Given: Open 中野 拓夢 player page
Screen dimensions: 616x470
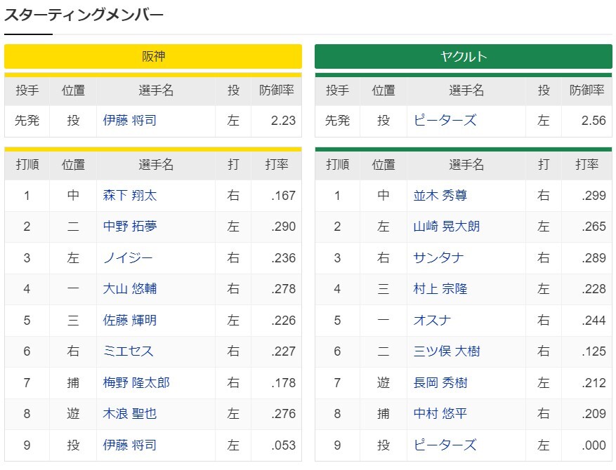Looking at the screenshot, I should coord(130,227).
